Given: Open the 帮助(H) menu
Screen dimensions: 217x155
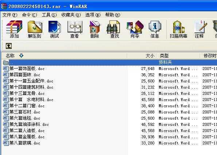Looking at the screenshot, I should (x=113, y=15).
